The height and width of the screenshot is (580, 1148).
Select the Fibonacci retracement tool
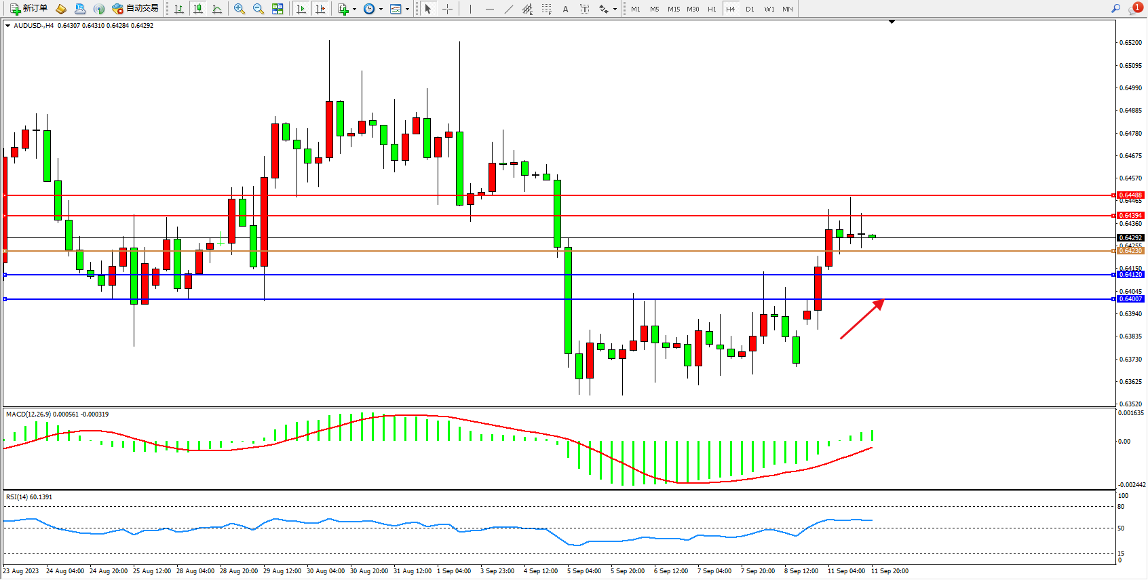pos(546,9)
